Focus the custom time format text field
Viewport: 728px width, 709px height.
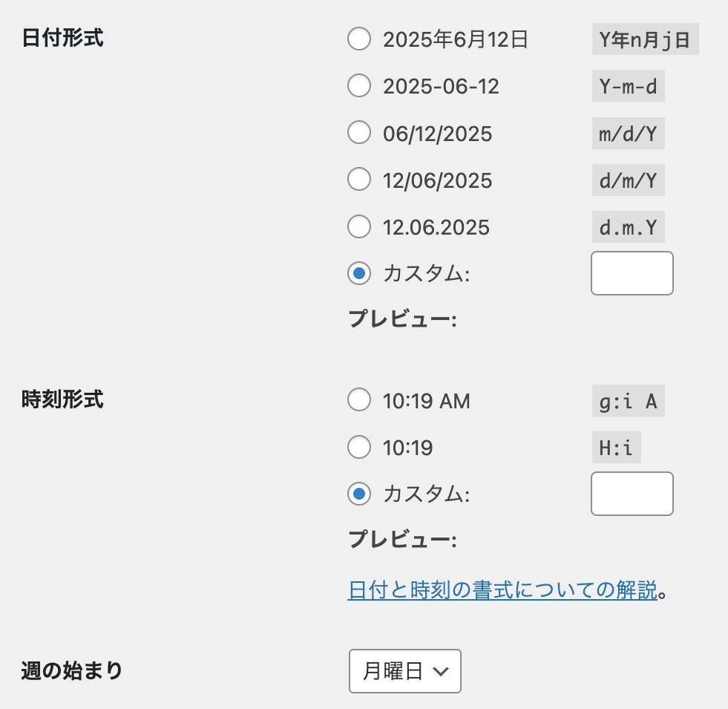point(632,494)
